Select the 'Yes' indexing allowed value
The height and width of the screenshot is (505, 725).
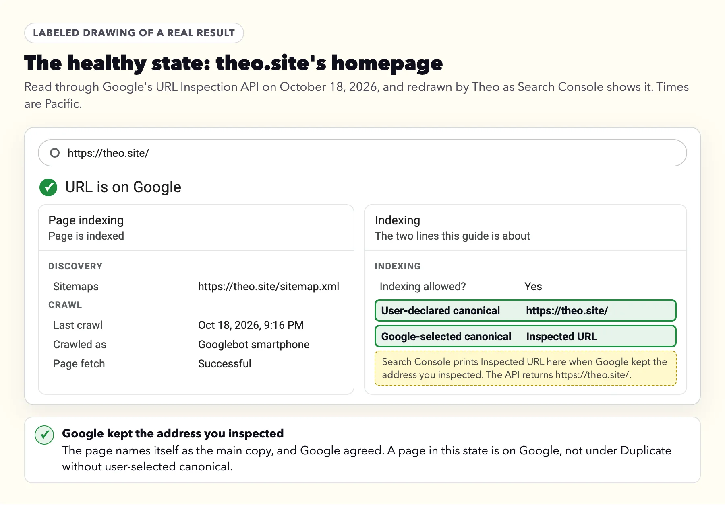533,287
